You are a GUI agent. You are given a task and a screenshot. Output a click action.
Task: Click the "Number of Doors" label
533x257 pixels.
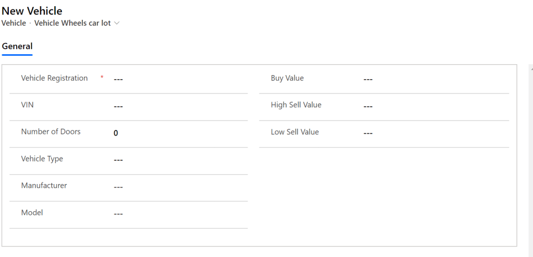(x=51, y=132)
